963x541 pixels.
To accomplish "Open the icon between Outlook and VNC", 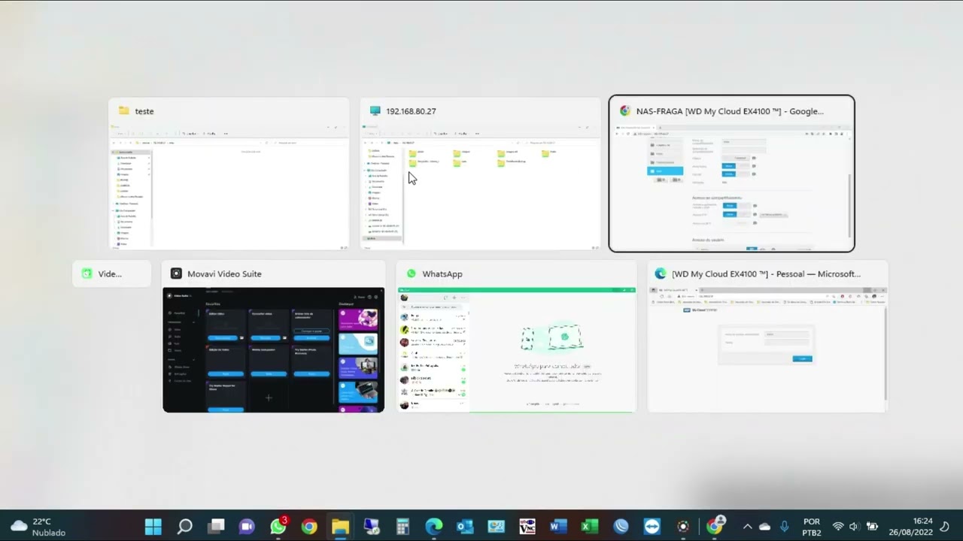I will pos(496,527).
